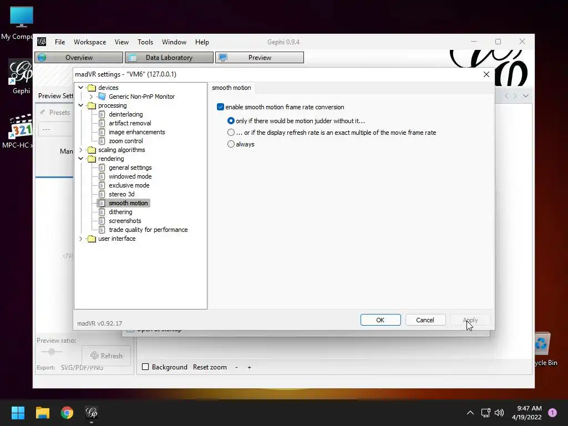Open the Workspace menu
This screenshot has height=426, width=568.
pyautogui.click(x=90, y=42)
